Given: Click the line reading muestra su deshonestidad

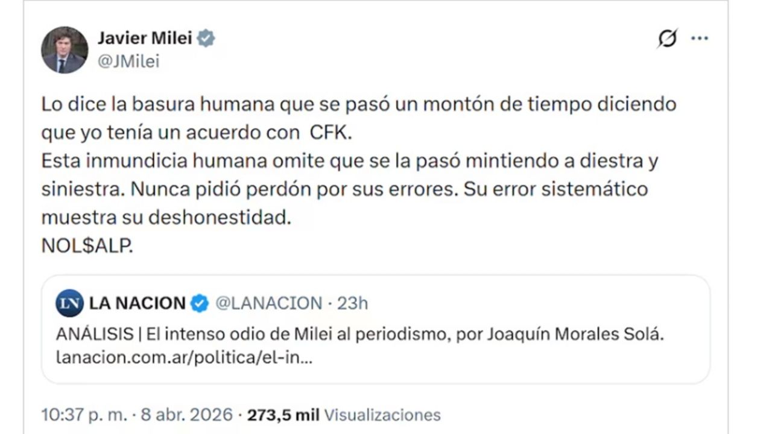Looking at the screenshot, I should 166,218.
